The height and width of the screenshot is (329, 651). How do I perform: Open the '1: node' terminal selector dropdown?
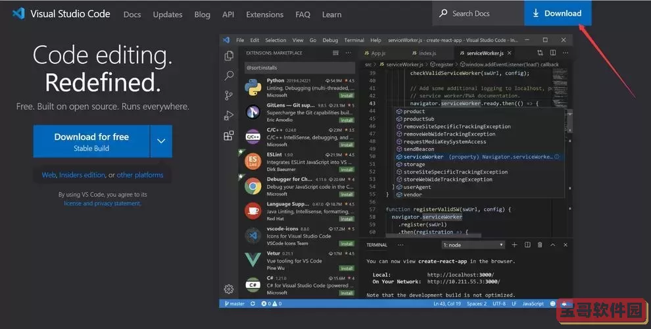coord(473,245)
